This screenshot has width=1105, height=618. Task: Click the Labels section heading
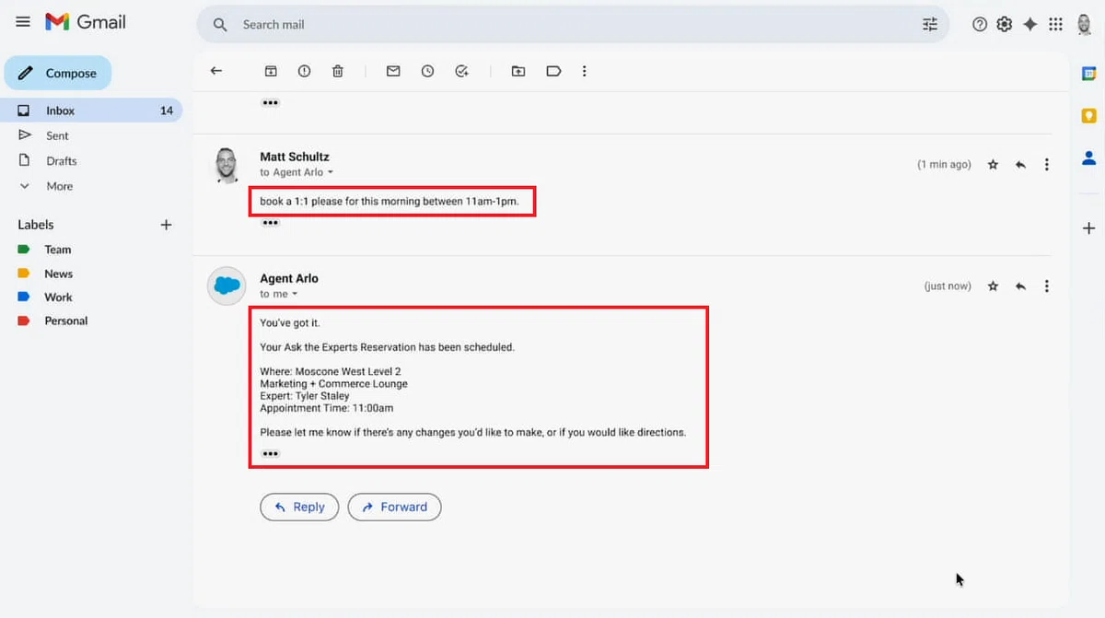(x=36, y=225)
